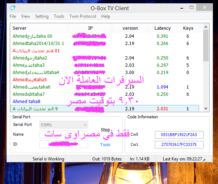Select red server row ending in taha5
The height and width of the screenshot is (184, 218).
(x=105, y=80)
